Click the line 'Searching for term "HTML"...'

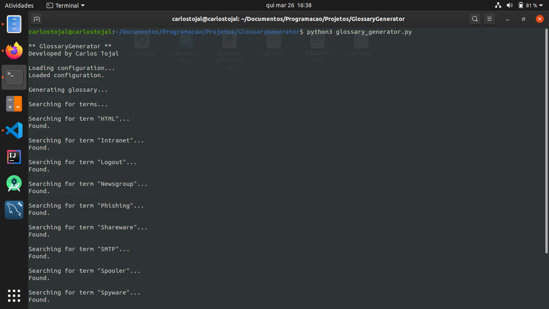click(79, 119)
